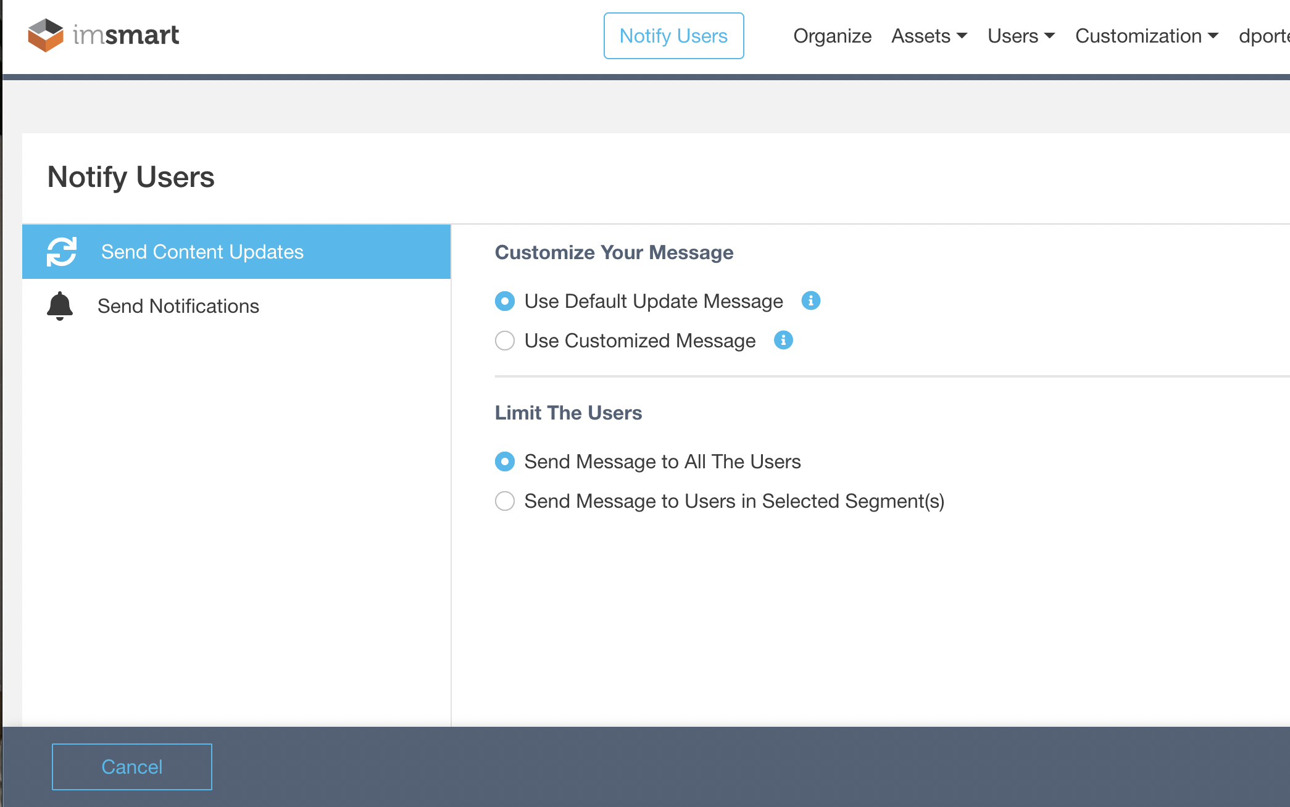Open the info tooltip beside Use Default Update Message
The width and height of the screenshot is (1290, 807).
coord(811,301)
